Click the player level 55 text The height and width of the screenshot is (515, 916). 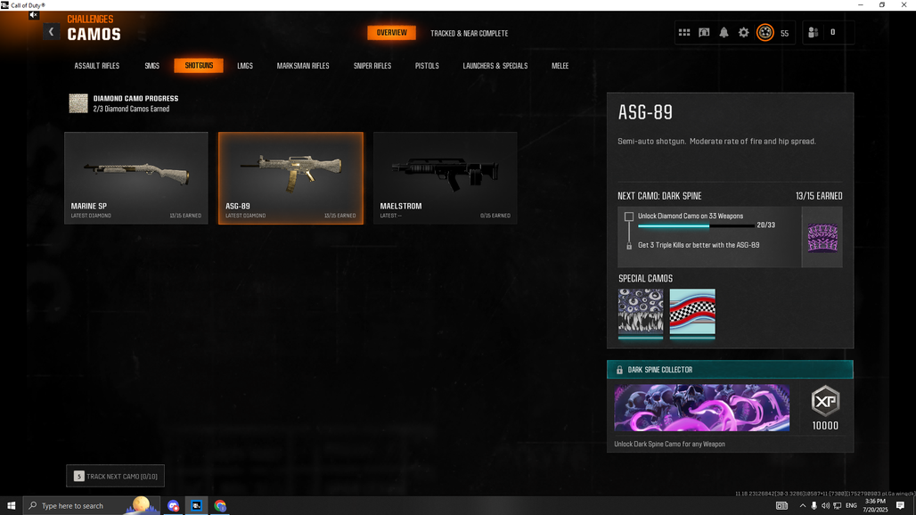(x=784, y=34)
